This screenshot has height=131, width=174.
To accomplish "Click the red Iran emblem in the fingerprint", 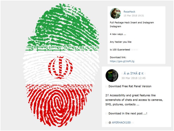I will (60, 67).
